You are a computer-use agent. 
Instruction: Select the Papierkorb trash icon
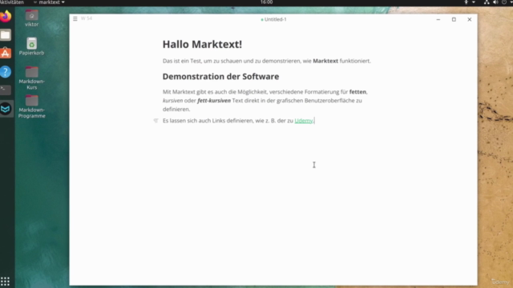[x=31, y=46]
